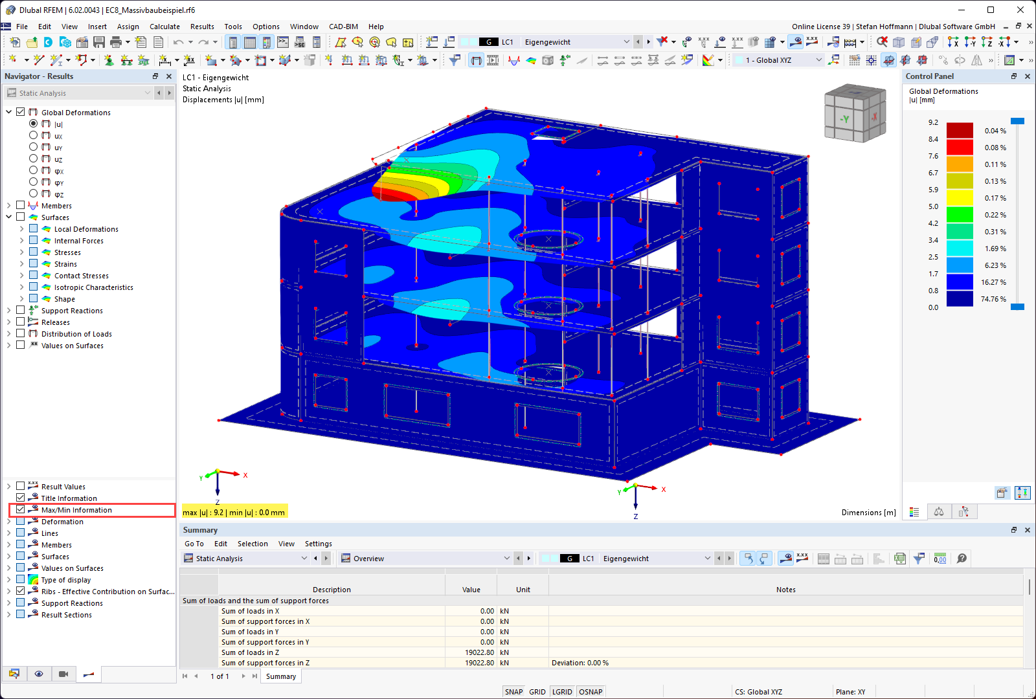
Task: Click the New model icon
Action: tap(15, 42)
